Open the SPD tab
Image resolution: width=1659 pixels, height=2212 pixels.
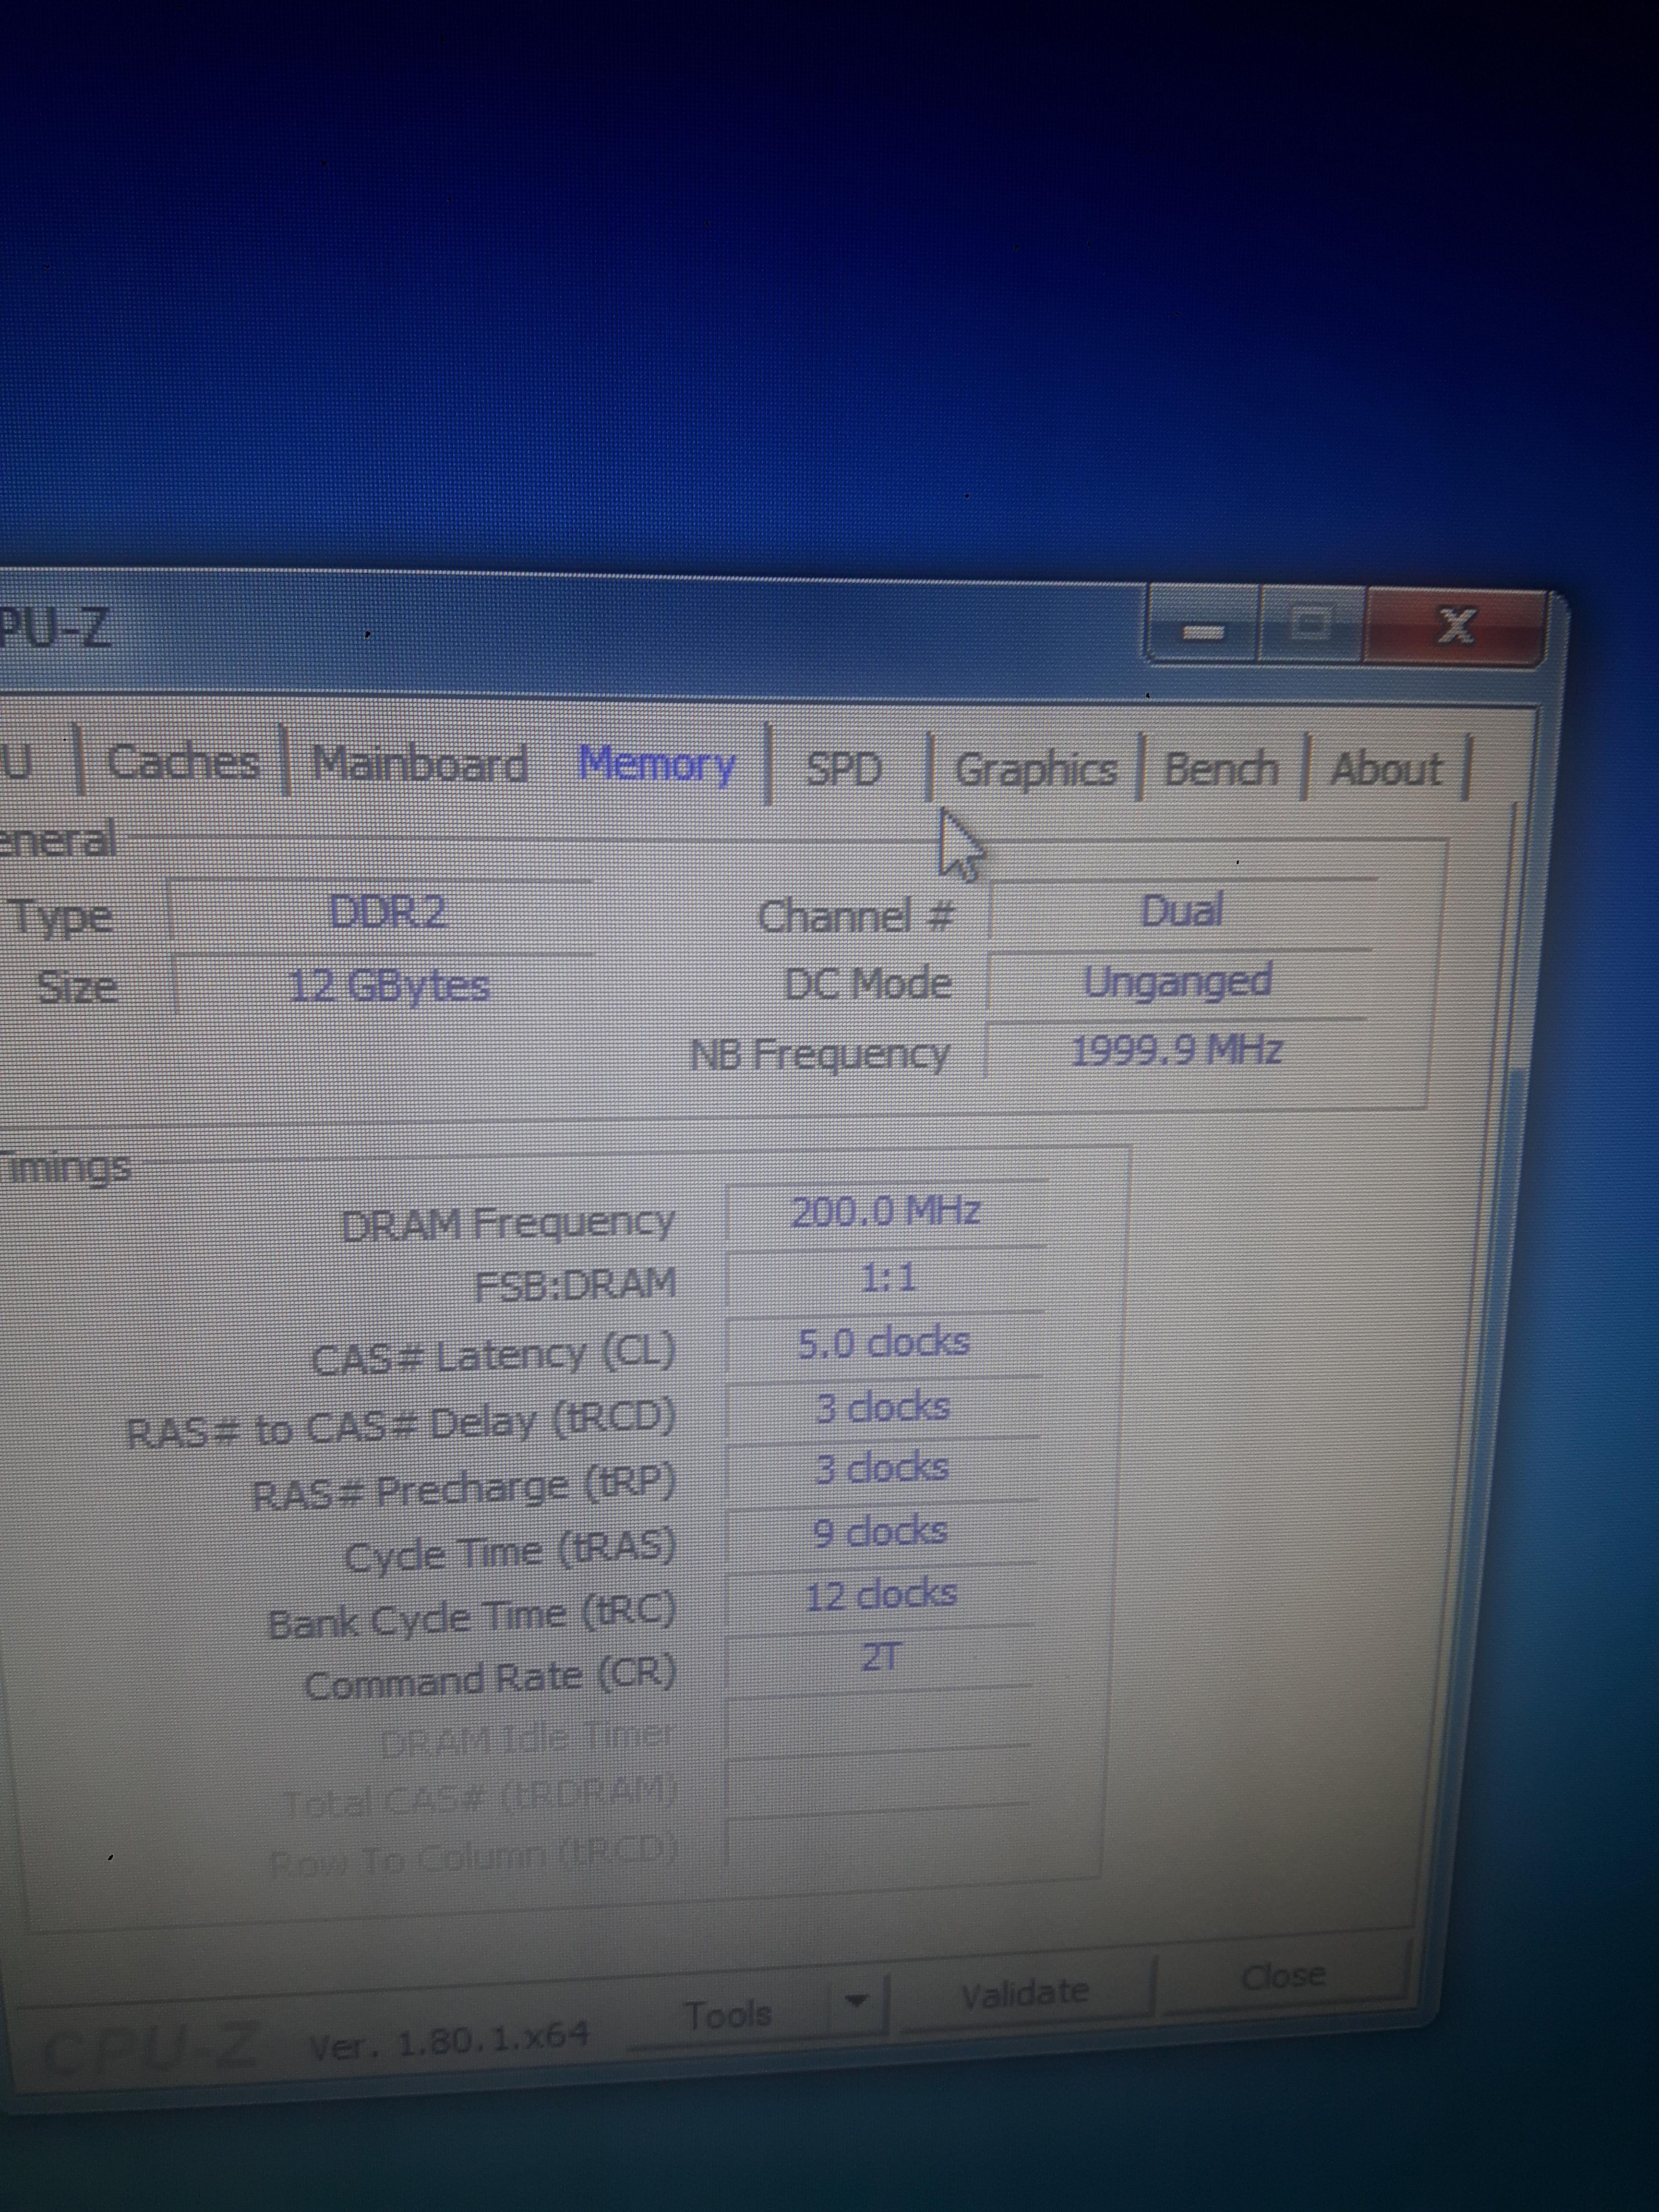click(x=844, y=769)
